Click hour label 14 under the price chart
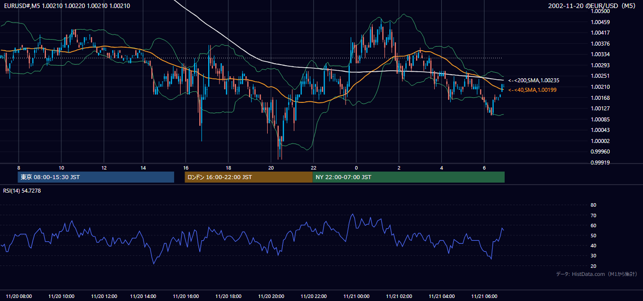Image resolution: width=643 pixels, height=301 pixels. (143, 167)
